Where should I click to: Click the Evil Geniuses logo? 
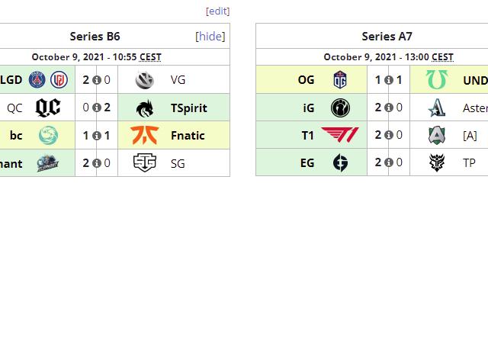pyautogui.click(x=340, y=162)
